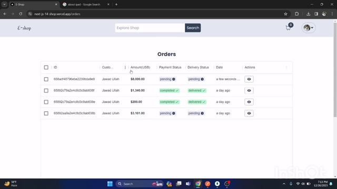Open the browser extensions icon
This screenshot has height=189, width=337.
pyautogui.click(x=297, y=14)
